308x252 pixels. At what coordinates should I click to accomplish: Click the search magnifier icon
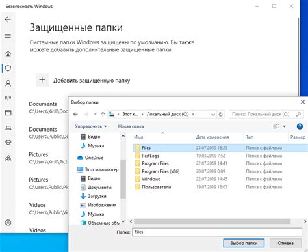298,114
